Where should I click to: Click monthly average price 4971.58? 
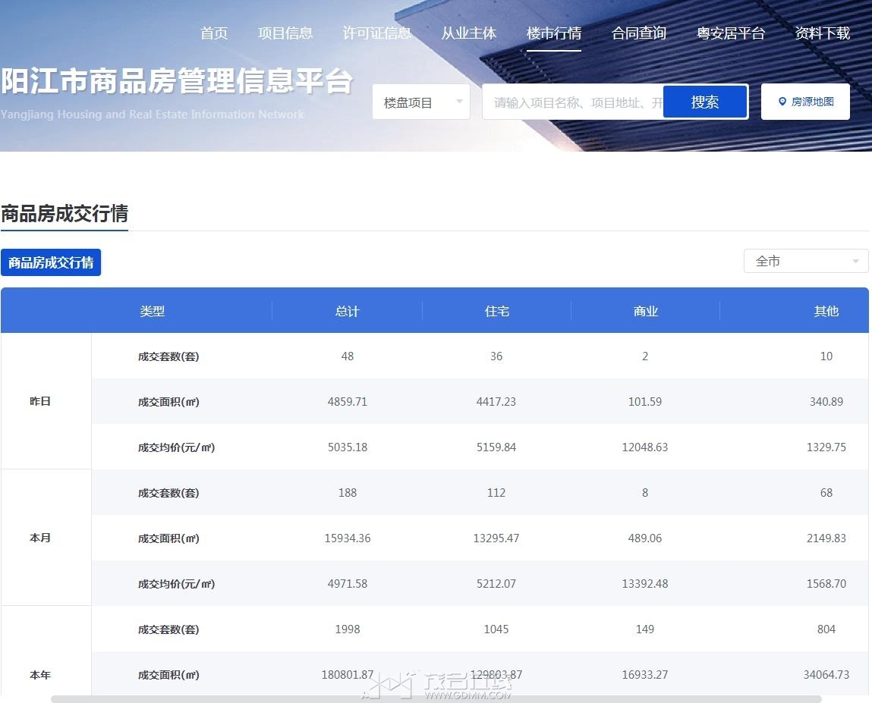click(348, 584)
